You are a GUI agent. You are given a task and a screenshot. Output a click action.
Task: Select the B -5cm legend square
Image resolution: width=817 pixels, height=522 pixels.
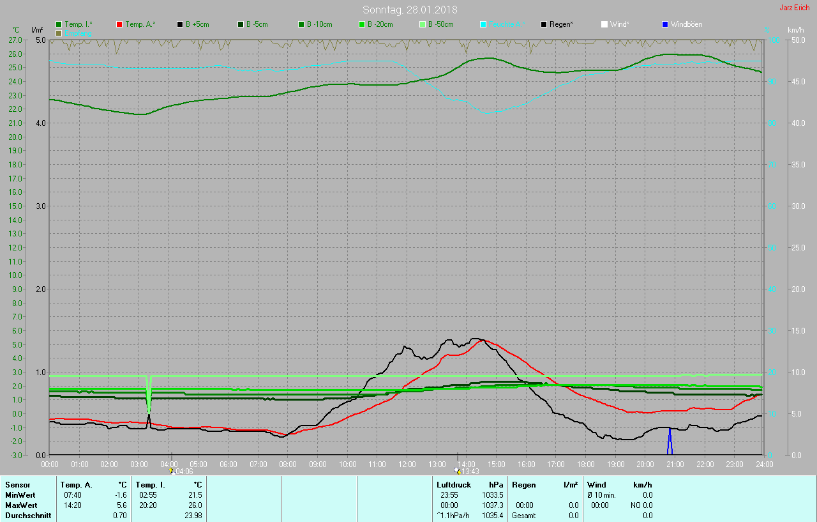[x=241, y=24]
